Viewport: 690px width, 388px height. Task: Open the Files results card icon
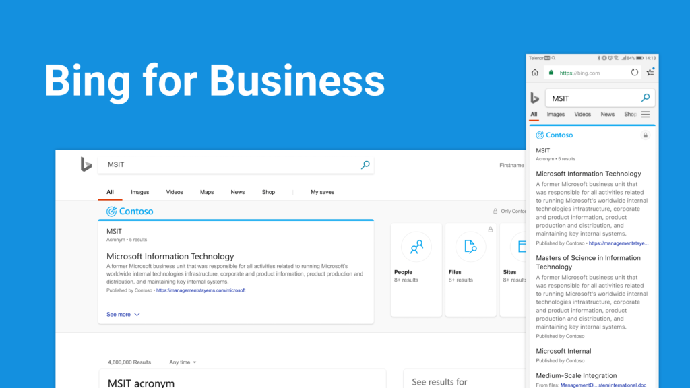470,247
